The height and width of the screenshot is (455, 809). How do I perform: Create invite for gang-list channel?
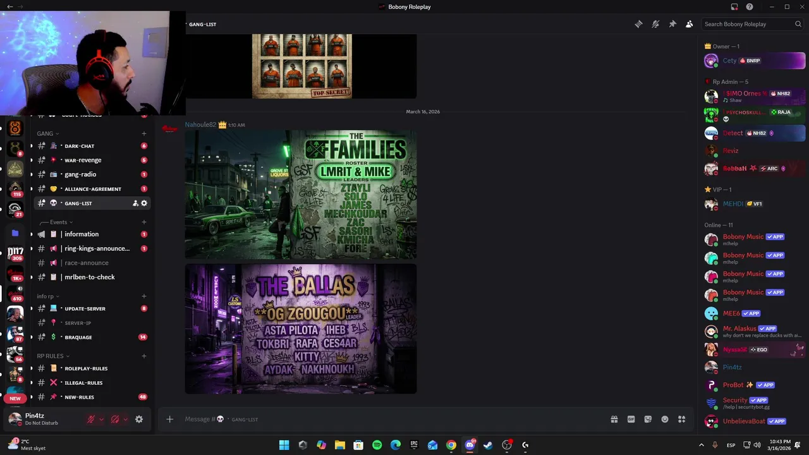coord(135,203)
